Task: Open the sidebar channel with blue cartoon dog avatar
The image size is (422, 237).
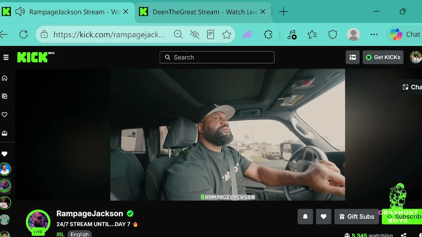Action: [5, 219]
